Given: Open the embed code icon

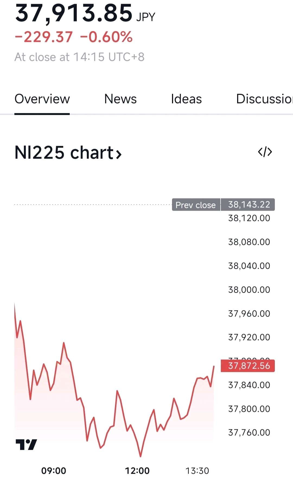Looking at the screenshot, I should 265,152.
